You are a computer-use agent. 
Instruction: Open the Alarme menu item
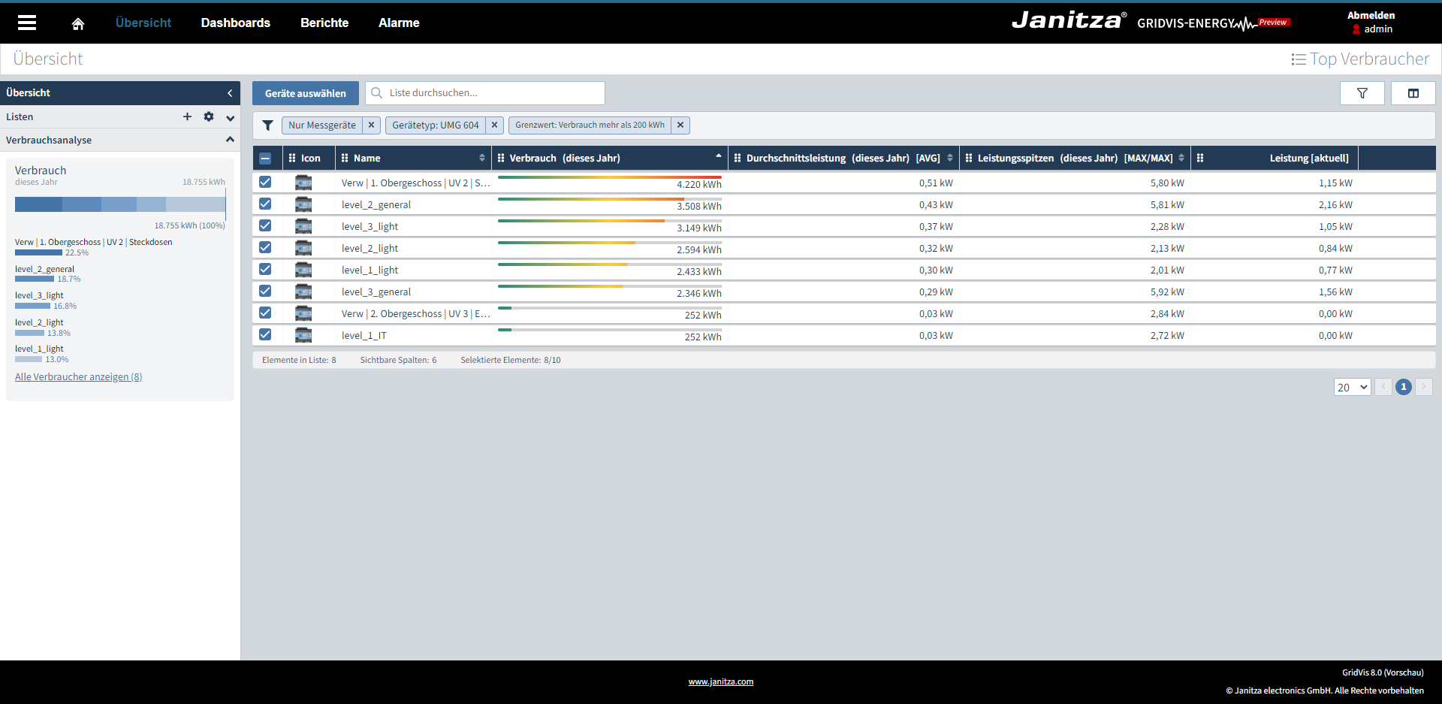[399, 23]
